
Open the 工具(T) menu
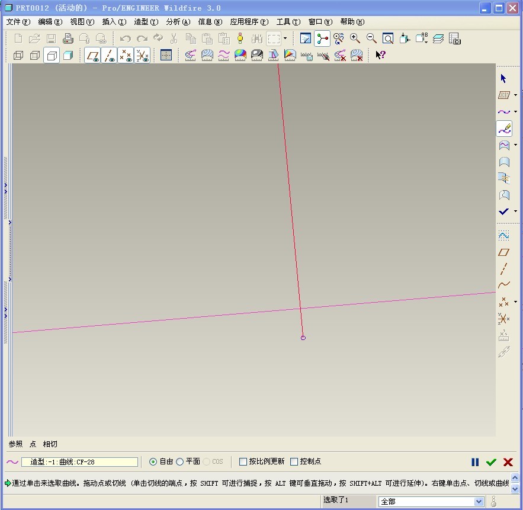coord(288,22)
